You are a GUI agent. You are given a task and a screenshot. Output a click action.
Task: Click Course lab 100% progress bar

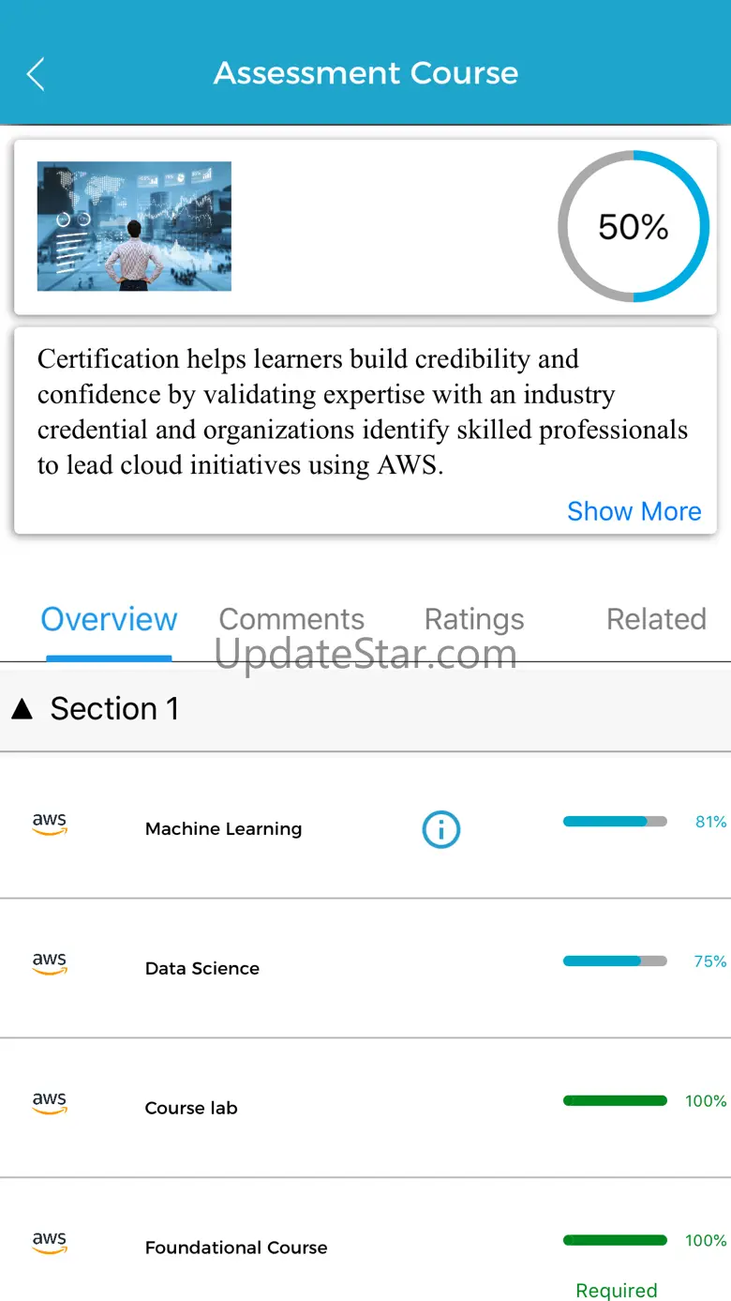point(615,1100)
